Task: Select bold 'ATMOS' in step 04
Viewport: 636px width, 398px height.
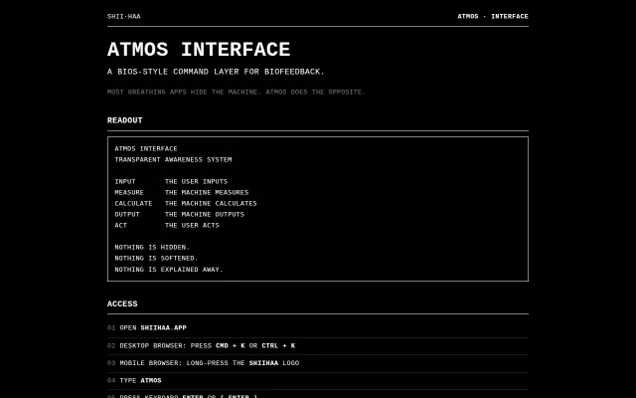Action: [151, 381]
